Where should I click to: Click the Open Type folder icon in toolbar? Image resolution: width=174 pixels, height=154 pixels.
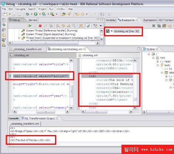64,14
